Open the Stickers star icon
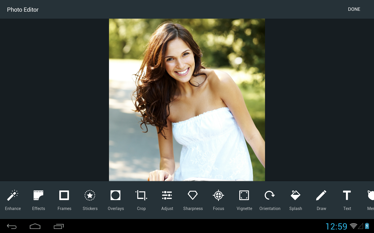374x233 pixels. tap(90, 200)
